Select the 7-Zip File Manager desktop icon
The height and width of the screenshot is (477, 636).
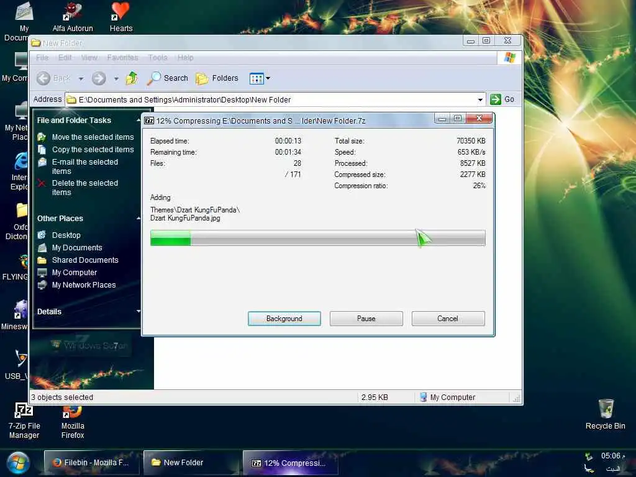[24, 420]
